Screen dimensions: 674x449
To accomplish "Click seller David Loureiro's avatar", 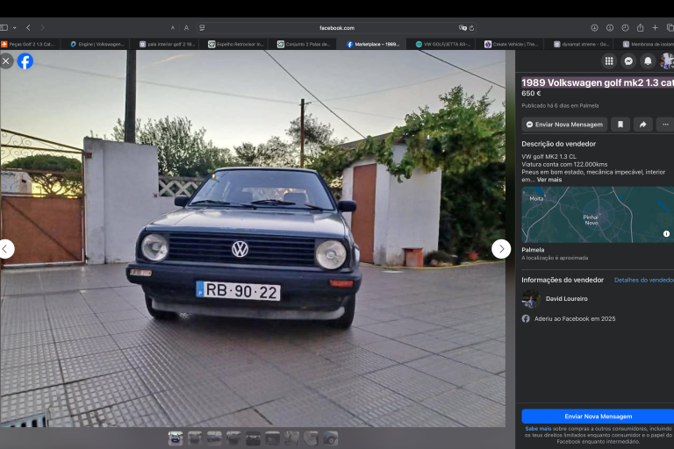I will pos(531,299).
